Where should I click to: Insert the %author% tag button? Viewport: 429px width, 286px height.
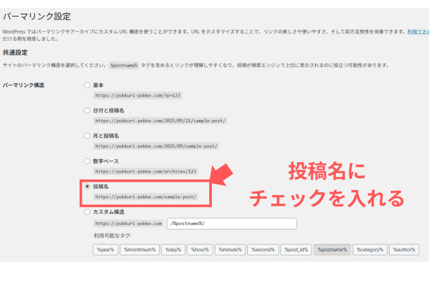point(404,250)
